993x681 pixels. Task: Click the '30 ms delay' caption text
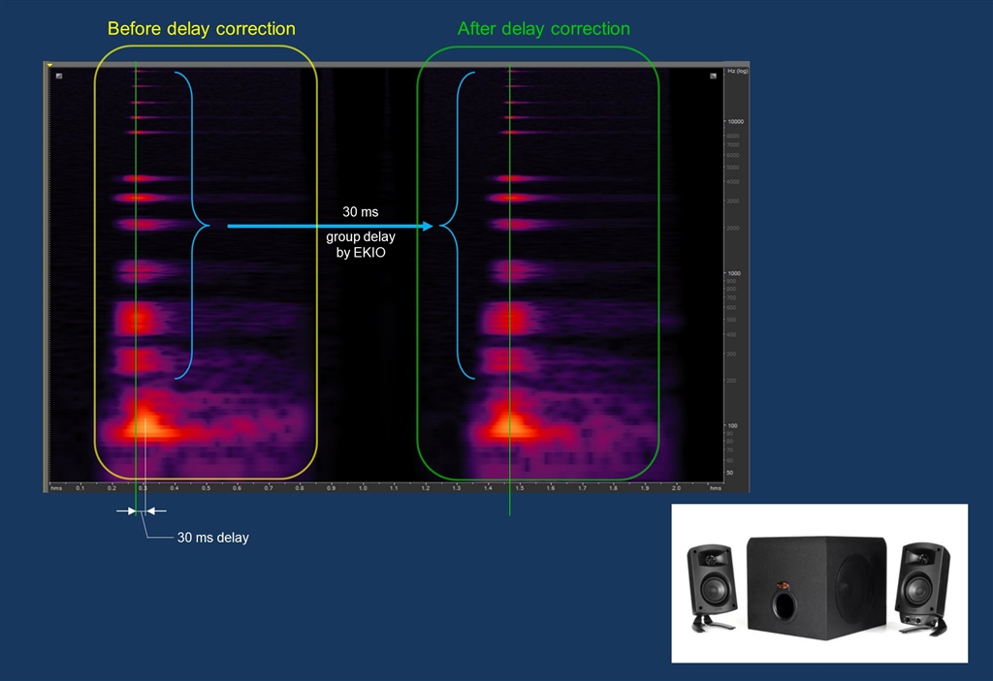(212, 538)
